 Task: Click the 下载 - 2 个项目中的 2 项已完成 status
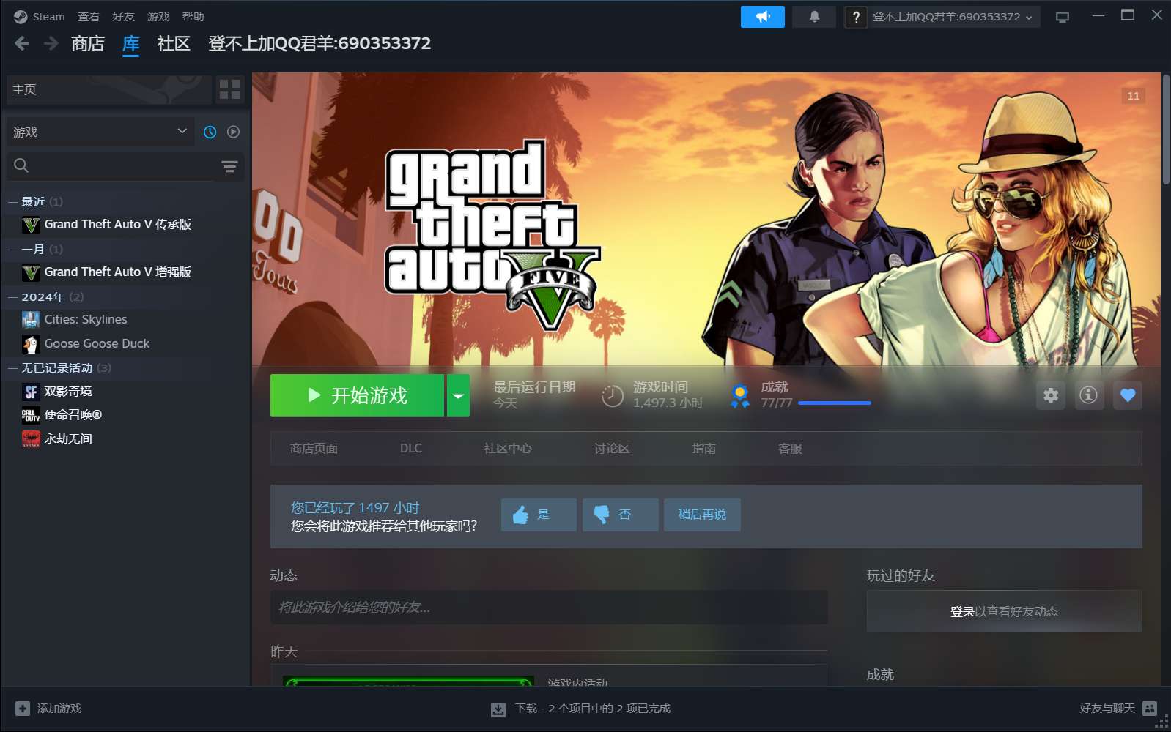pyautogui.click(x=593, y=709)
